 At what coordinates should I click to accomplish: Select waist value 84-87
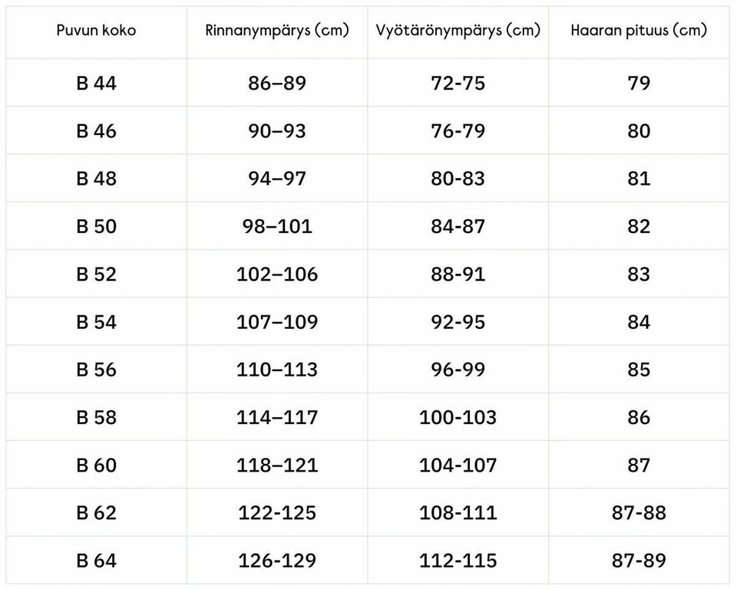click(458, 226)
